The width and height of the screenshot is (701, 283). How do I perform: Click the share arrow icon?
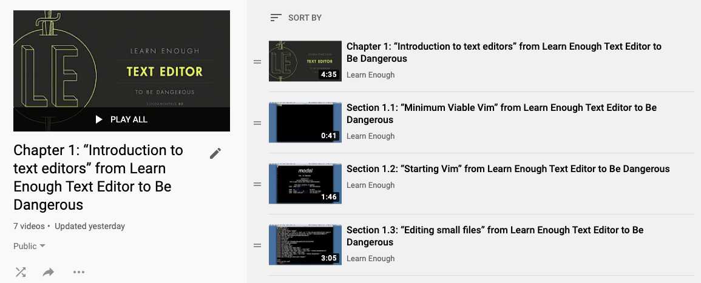coord(49,272)
